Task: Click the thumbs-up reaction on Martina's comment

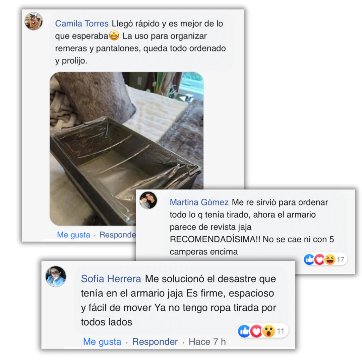Action: 309,259
